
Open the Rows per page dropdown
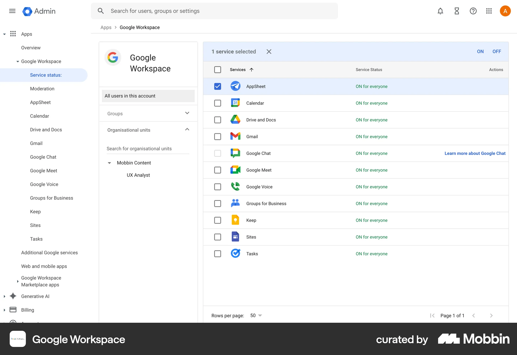pos(255,315)
